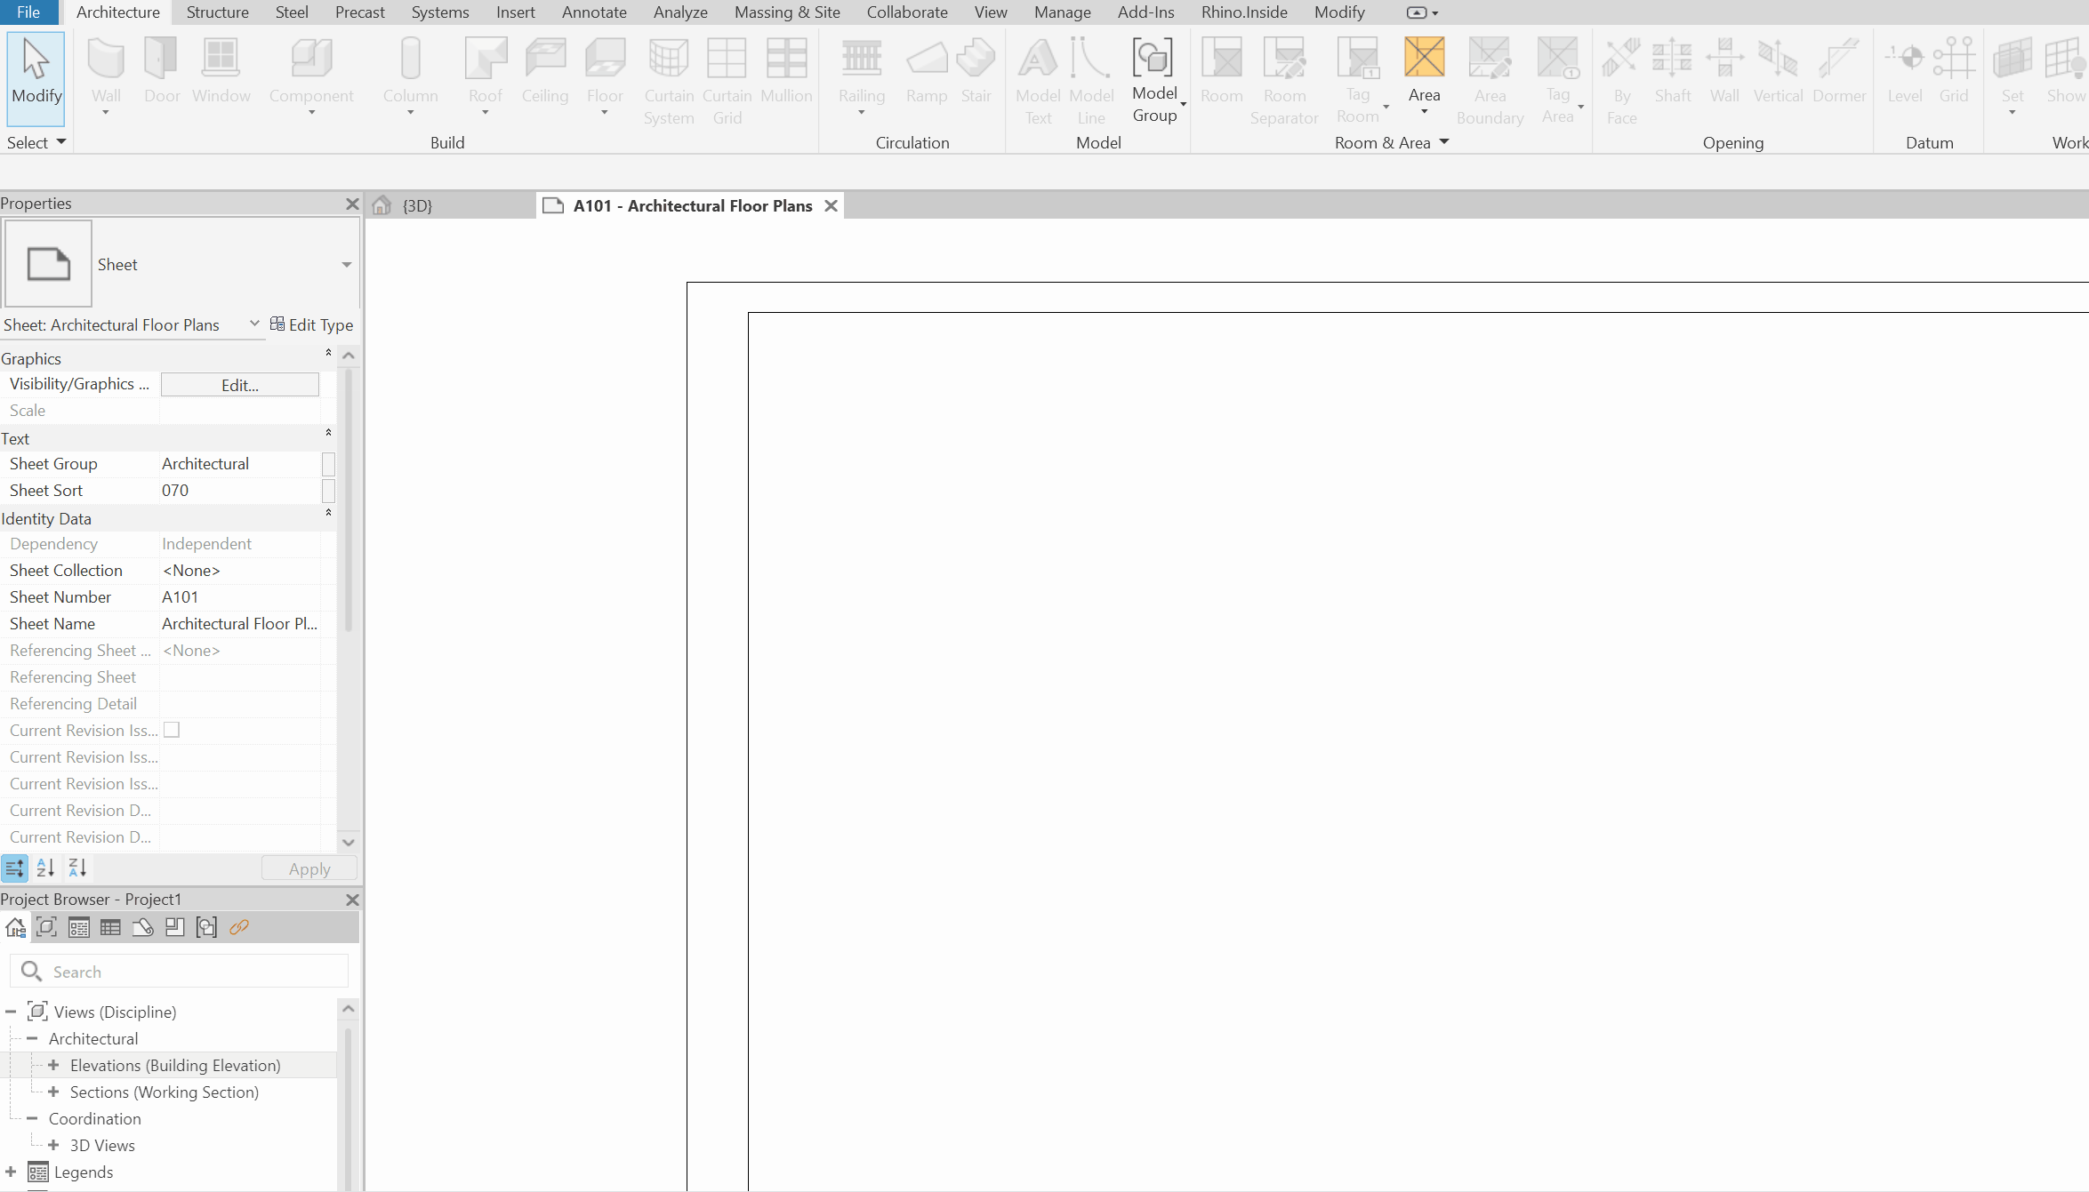Toggle the Sheet Sort associate parameter box
The image size is (2089, 1192).
point(328,491)
